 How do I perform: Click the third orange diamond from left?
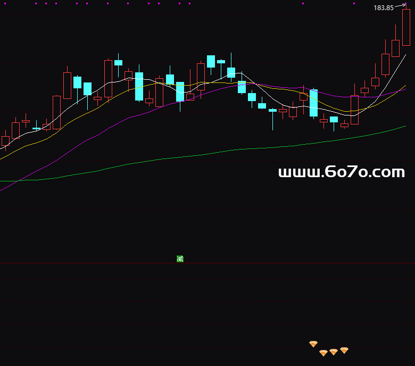pyautogui.click(x=334, y=352)
